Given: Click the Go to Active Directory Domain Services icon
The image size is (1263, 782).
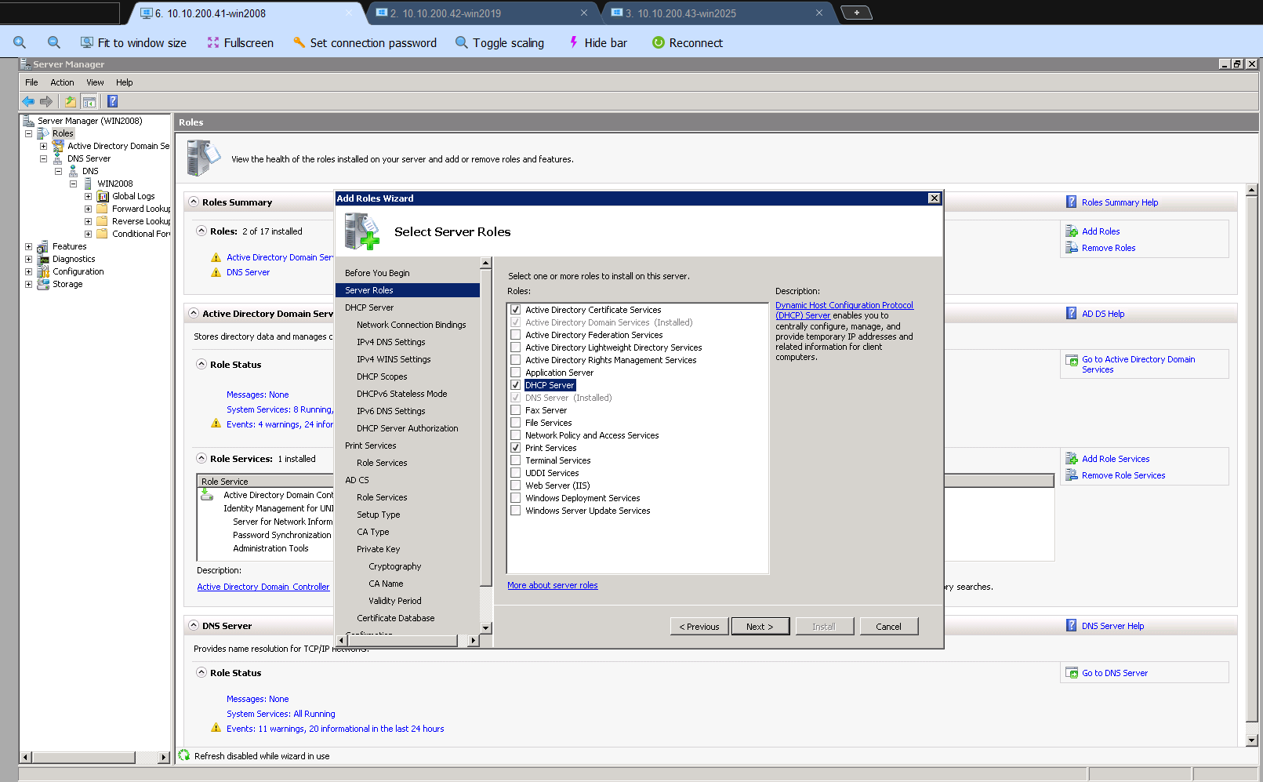Looking at the screenshot, I should tap(1072, 361).
